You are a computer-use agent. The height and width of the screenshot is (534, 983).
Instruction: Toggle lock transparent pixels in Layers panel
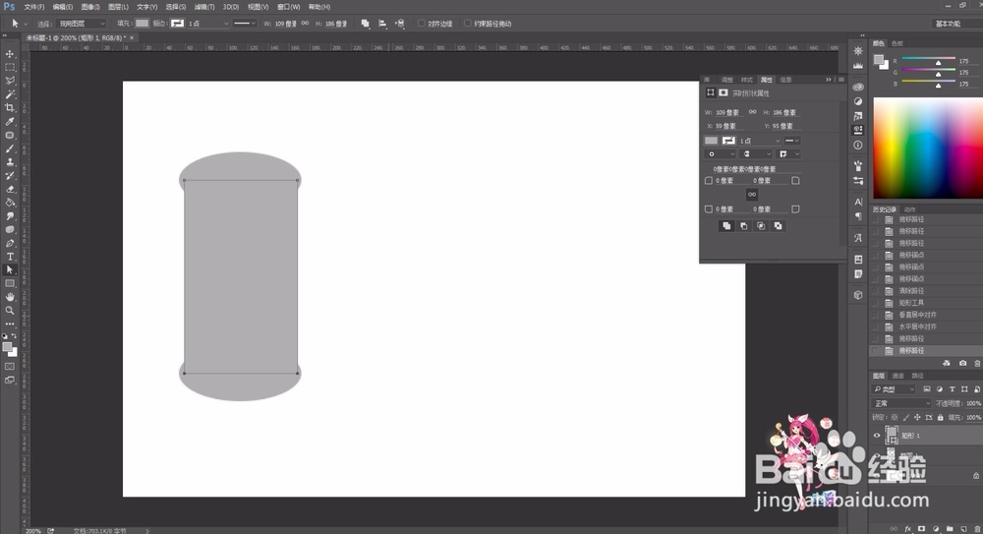[x=895, y=417]
